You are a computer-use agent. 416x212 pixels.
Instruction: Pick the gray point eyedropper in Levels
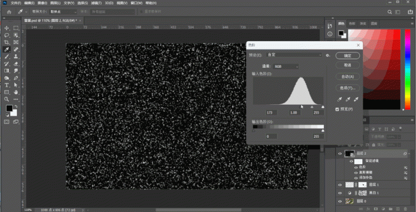(x=348, y=100)
